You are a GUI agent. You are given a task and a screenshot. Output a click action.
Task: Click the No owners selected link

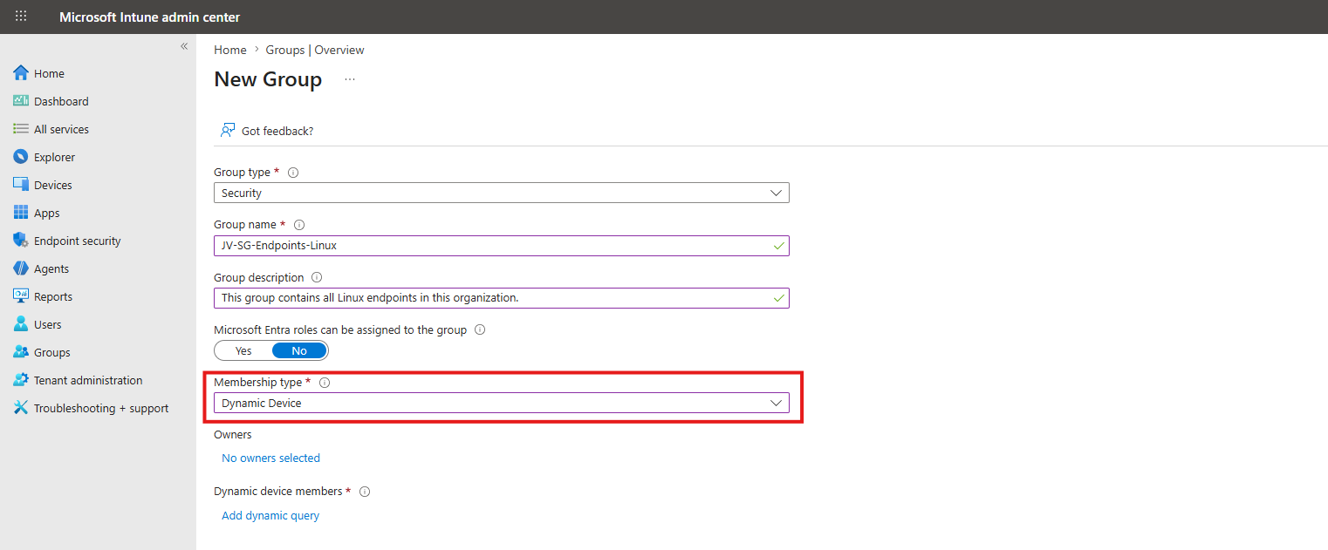pyautogui.click(x=270, y=458)
